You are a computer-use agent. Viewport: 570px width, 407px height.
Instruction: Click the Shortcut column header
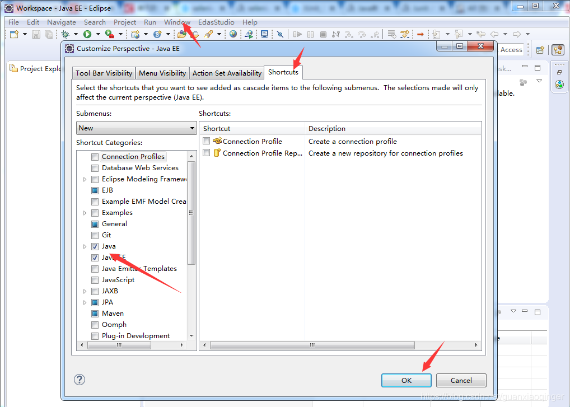(x=253, y=128)
